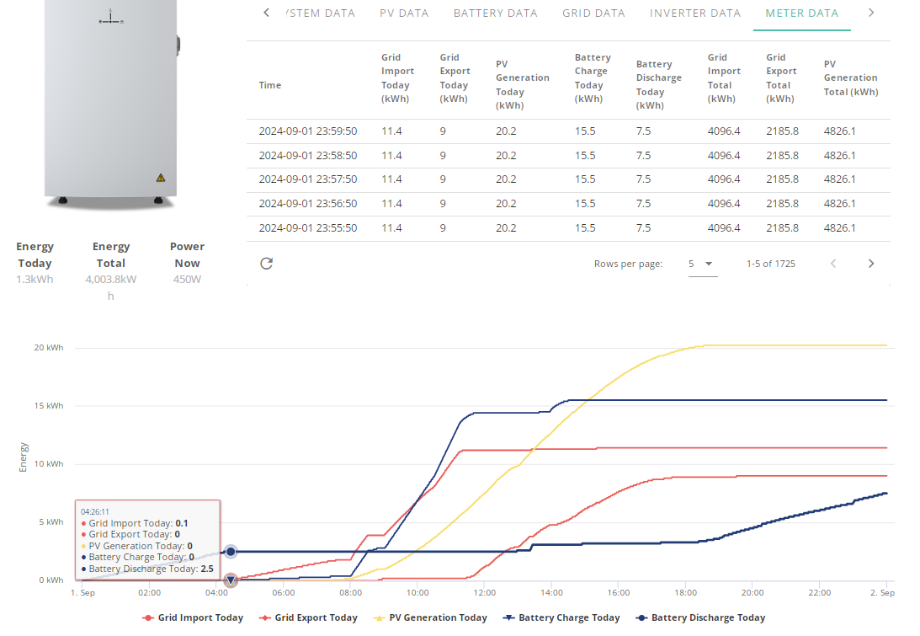Click the Battery Charge triangle marker on chart

coord(231,580)
